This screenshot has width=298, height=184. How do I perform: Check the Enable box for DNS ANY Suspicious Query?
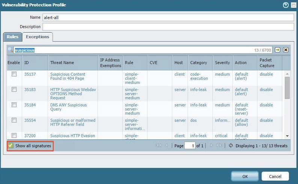[14, 105]
